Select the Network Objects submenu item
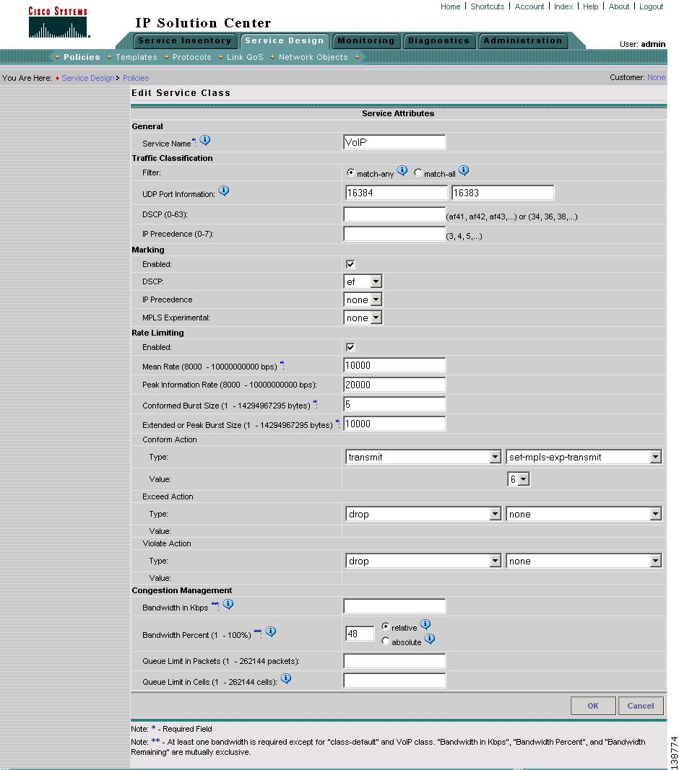 pos(313,57)
